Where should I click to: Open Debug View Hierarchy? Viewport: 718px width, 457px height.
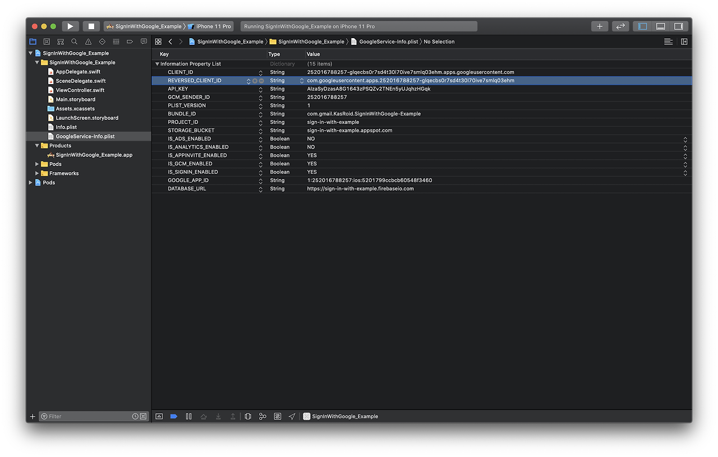pos(248,417)
